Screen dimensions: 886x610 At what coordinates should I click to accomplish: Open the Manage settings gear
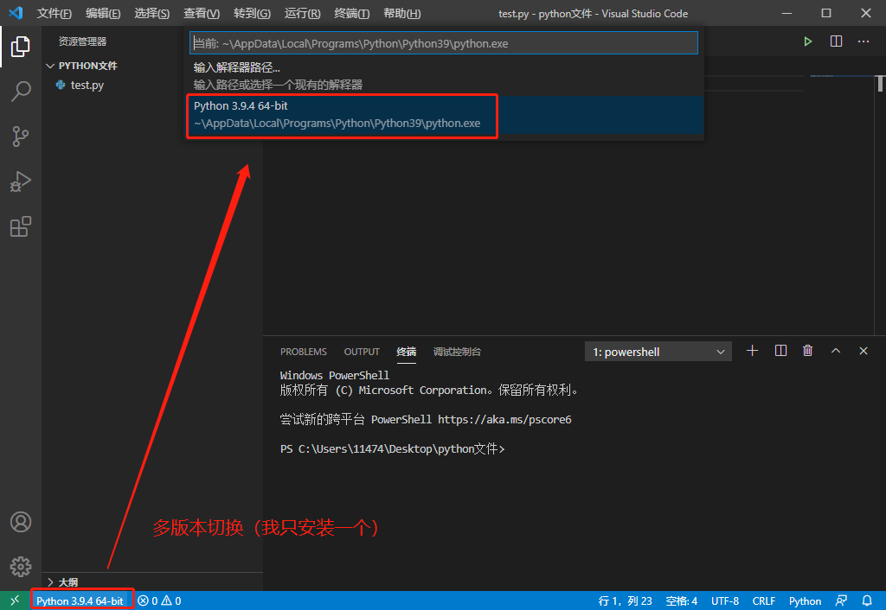coord(21,567)
